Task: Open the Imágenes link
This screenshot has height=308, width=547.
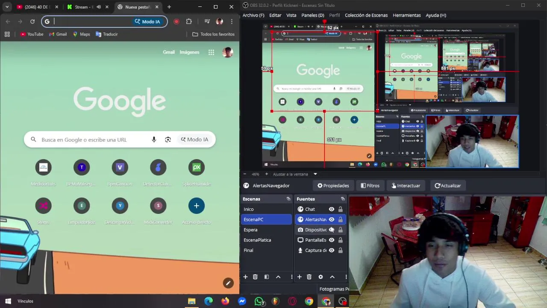Action: click(x=189, y=52)
